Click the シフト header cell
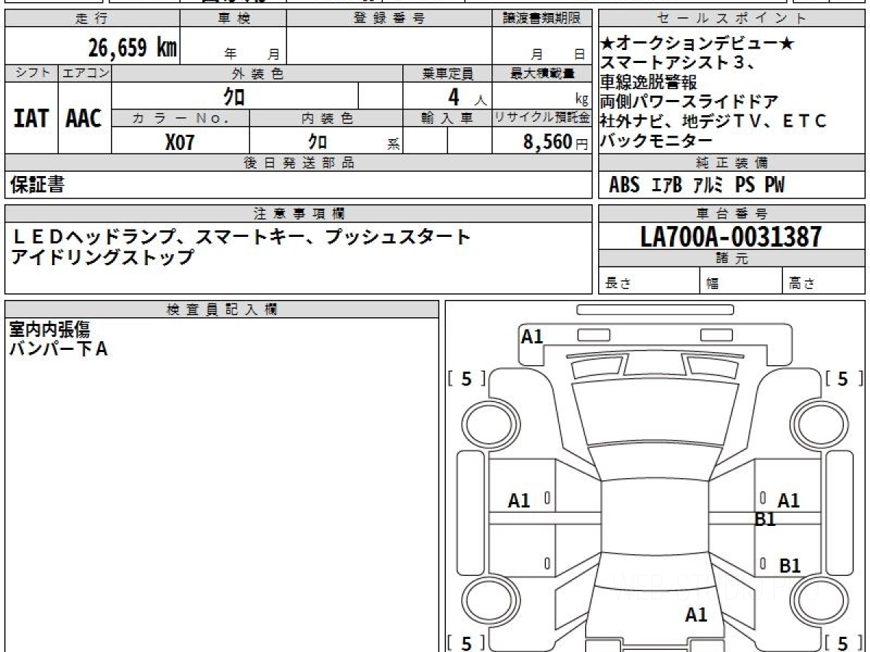This screenshot has height=652, width=870. 31,73
